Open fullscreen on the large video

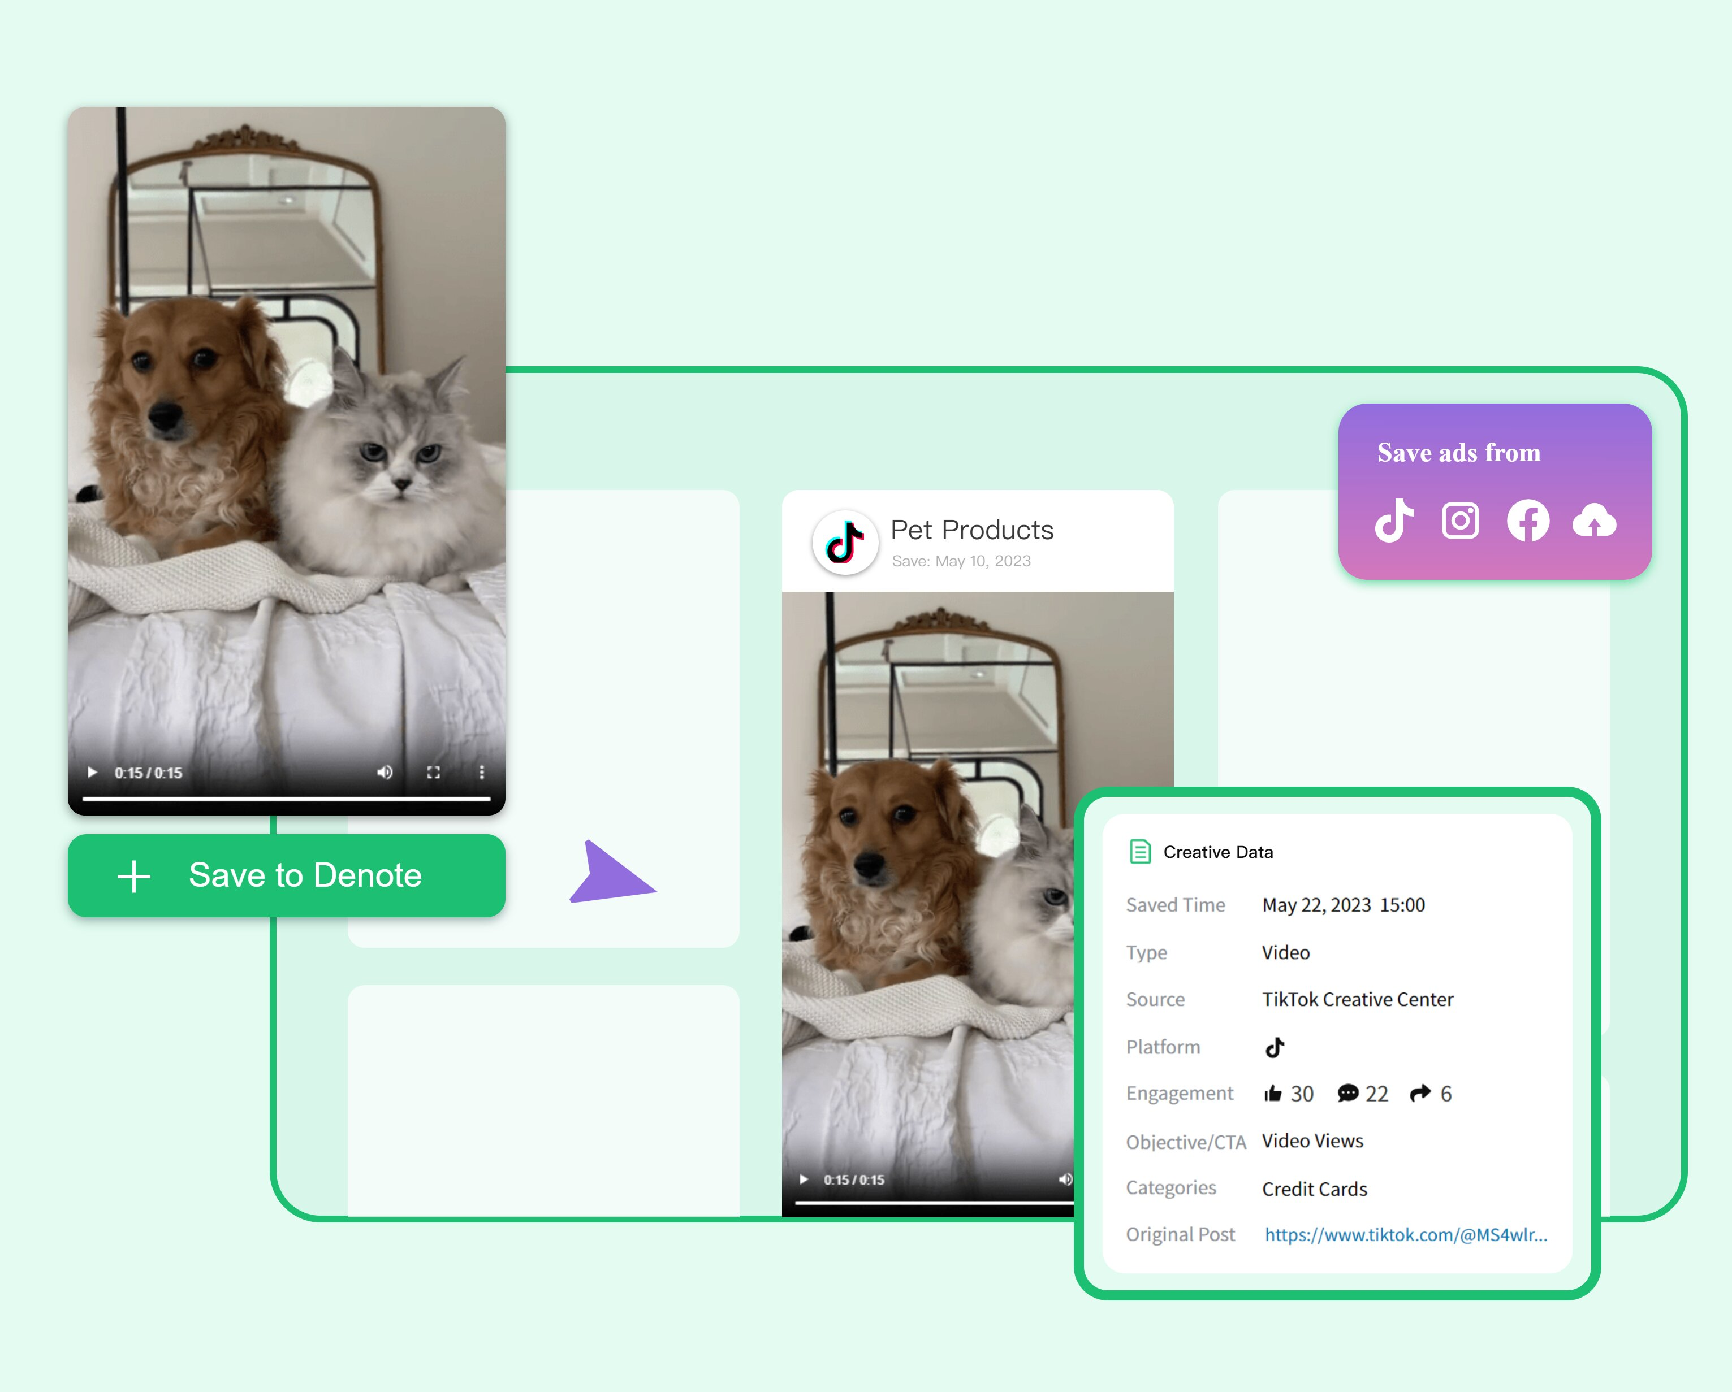click(433, 772)
